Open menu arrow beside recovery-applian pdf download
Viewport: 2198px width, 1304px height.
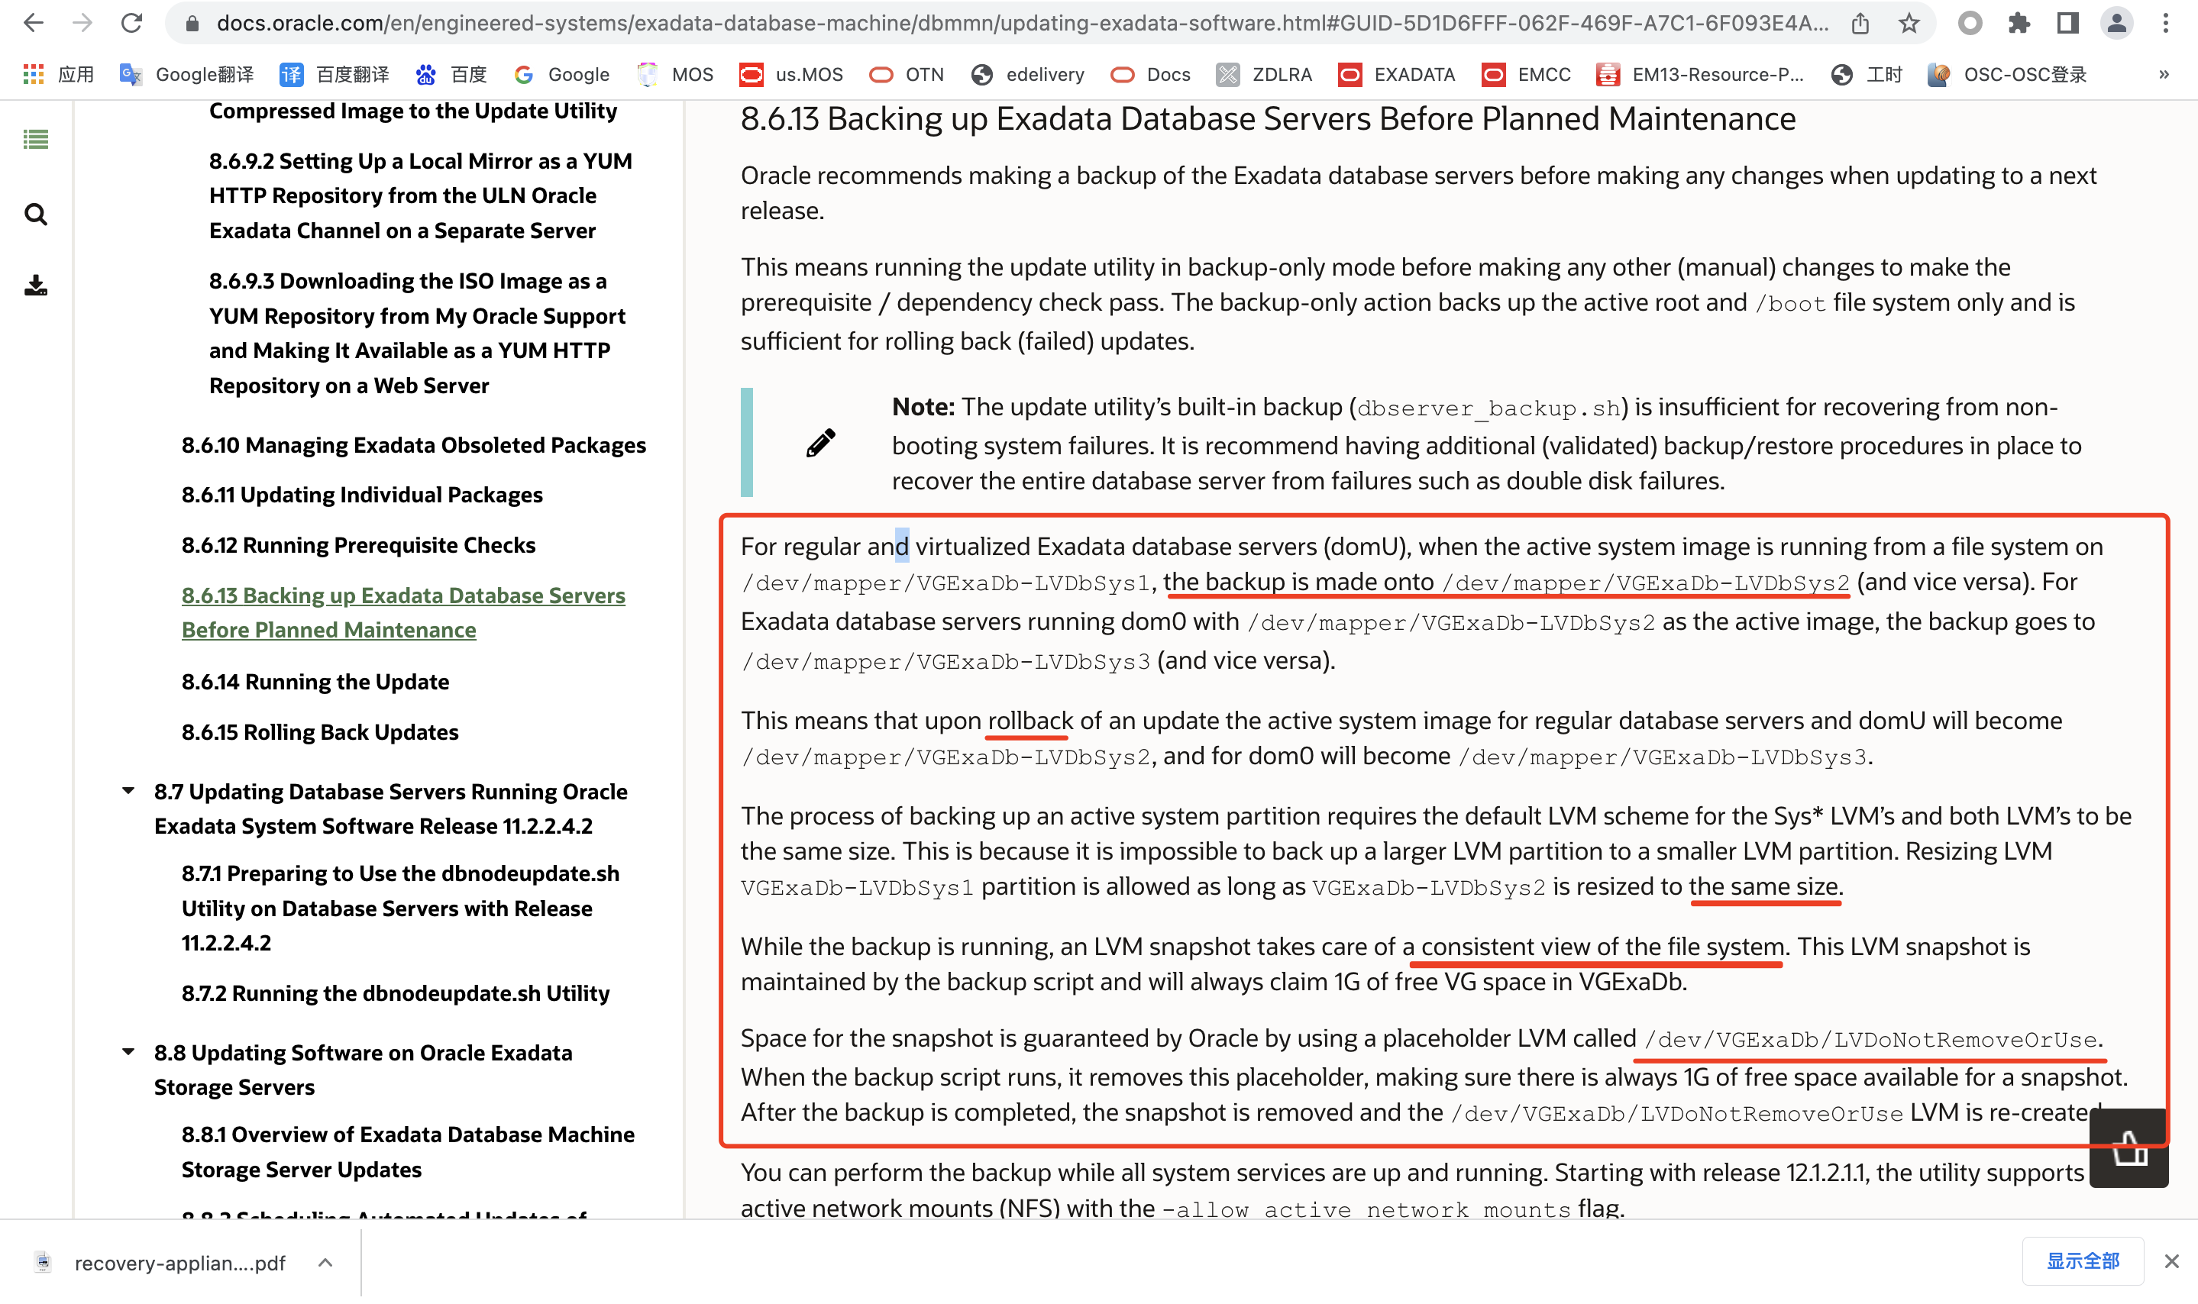coord(325,1263)
